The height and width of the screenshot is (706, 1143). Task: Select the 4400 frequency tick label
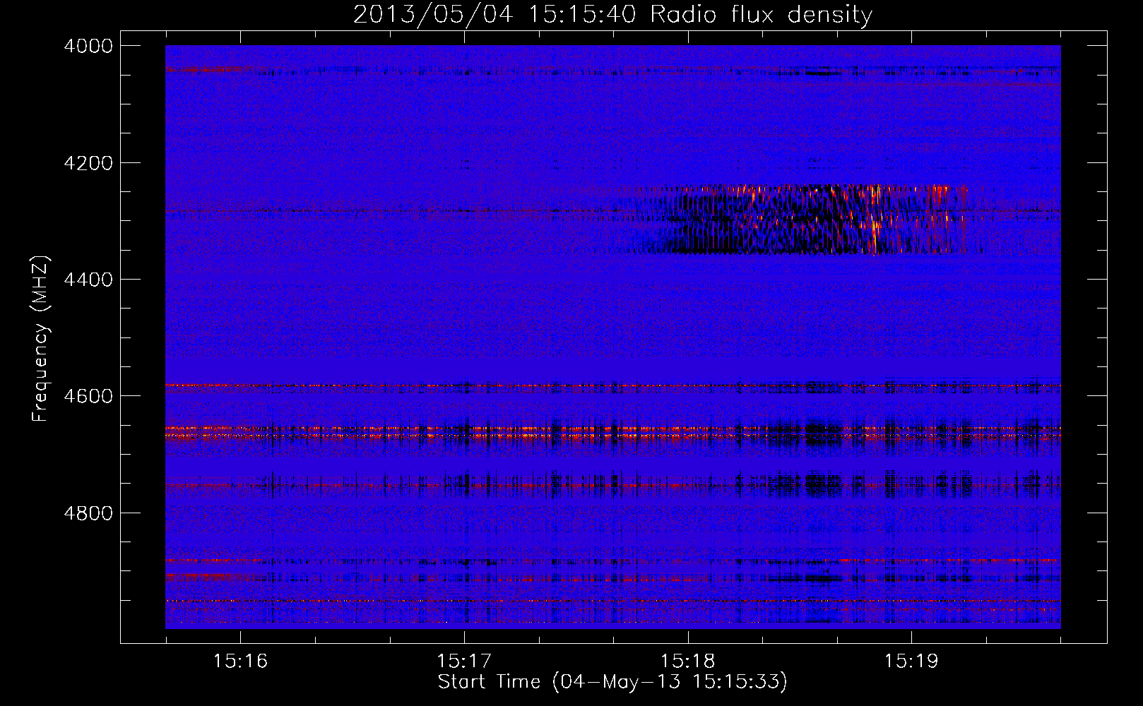click(x=88, y=280)
